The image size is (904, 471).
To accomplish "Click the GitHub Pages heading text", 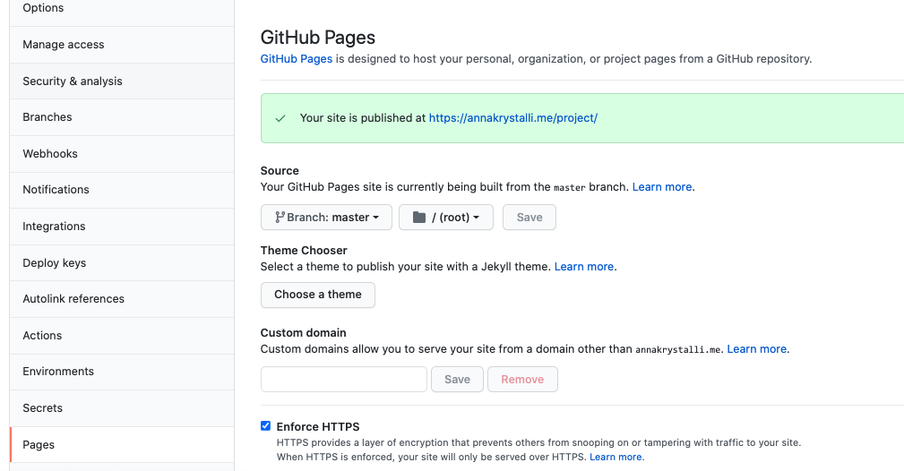I will tap(318, 38).
